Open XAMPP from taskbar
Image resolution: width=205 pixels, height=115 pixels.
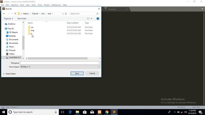(100, 112)
